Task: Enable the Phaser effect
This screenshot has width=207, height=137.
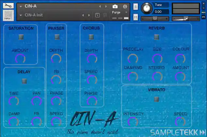Action: click(57, 37)
